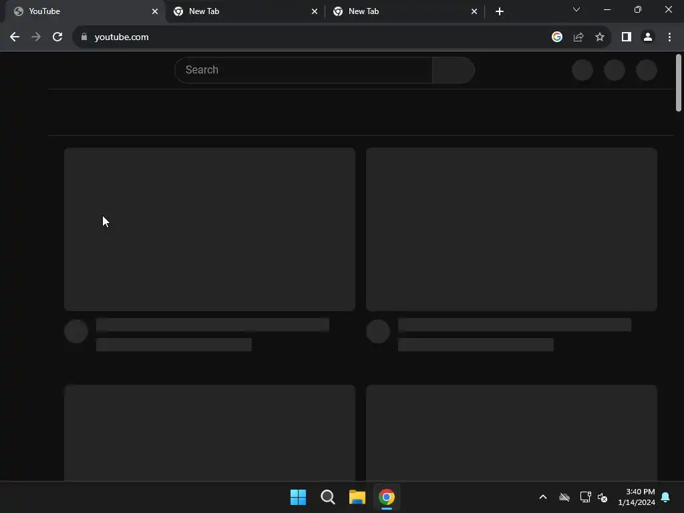Open Windows taskbar Search
The height and width of the screenshot is (513, 684).
(327, 497)
